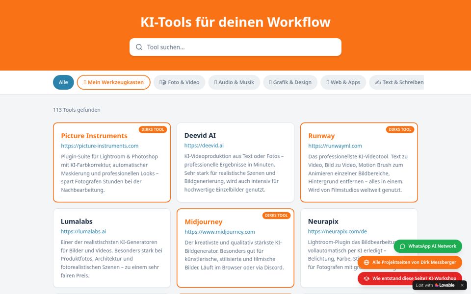Dismiss the Edit with Lovable badge
471x294 pixels.
[x=462, y=285]
